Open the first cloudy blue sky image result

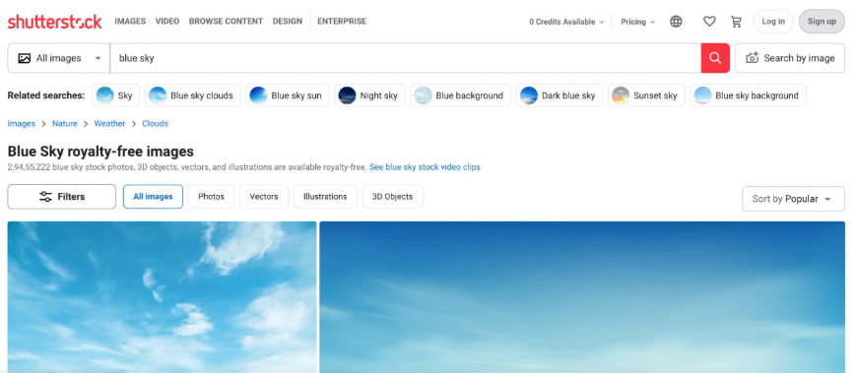162,297
